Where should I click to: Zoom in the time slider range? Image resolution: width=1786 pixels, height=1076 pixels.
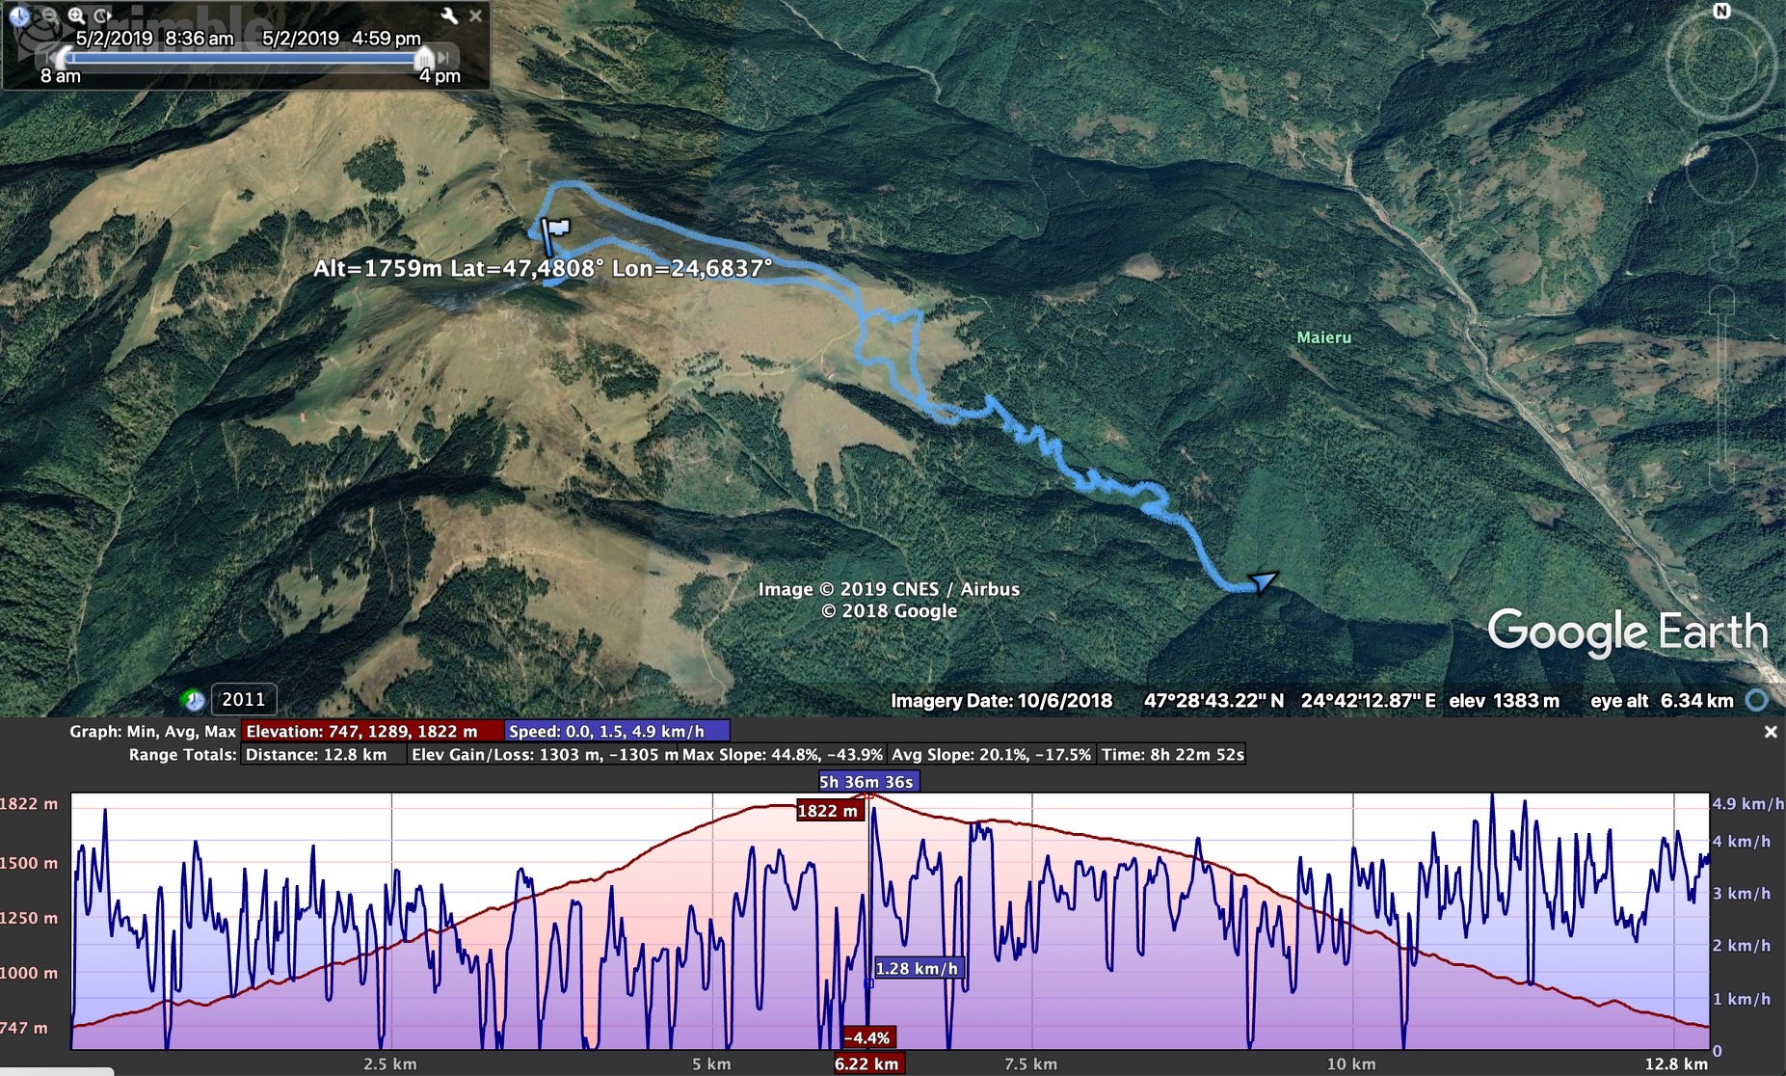(76, 15)
